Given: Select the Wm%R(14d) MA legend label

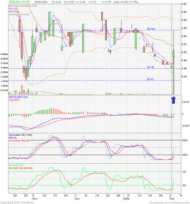Looking at the screenshot, I should pos(20,168).
